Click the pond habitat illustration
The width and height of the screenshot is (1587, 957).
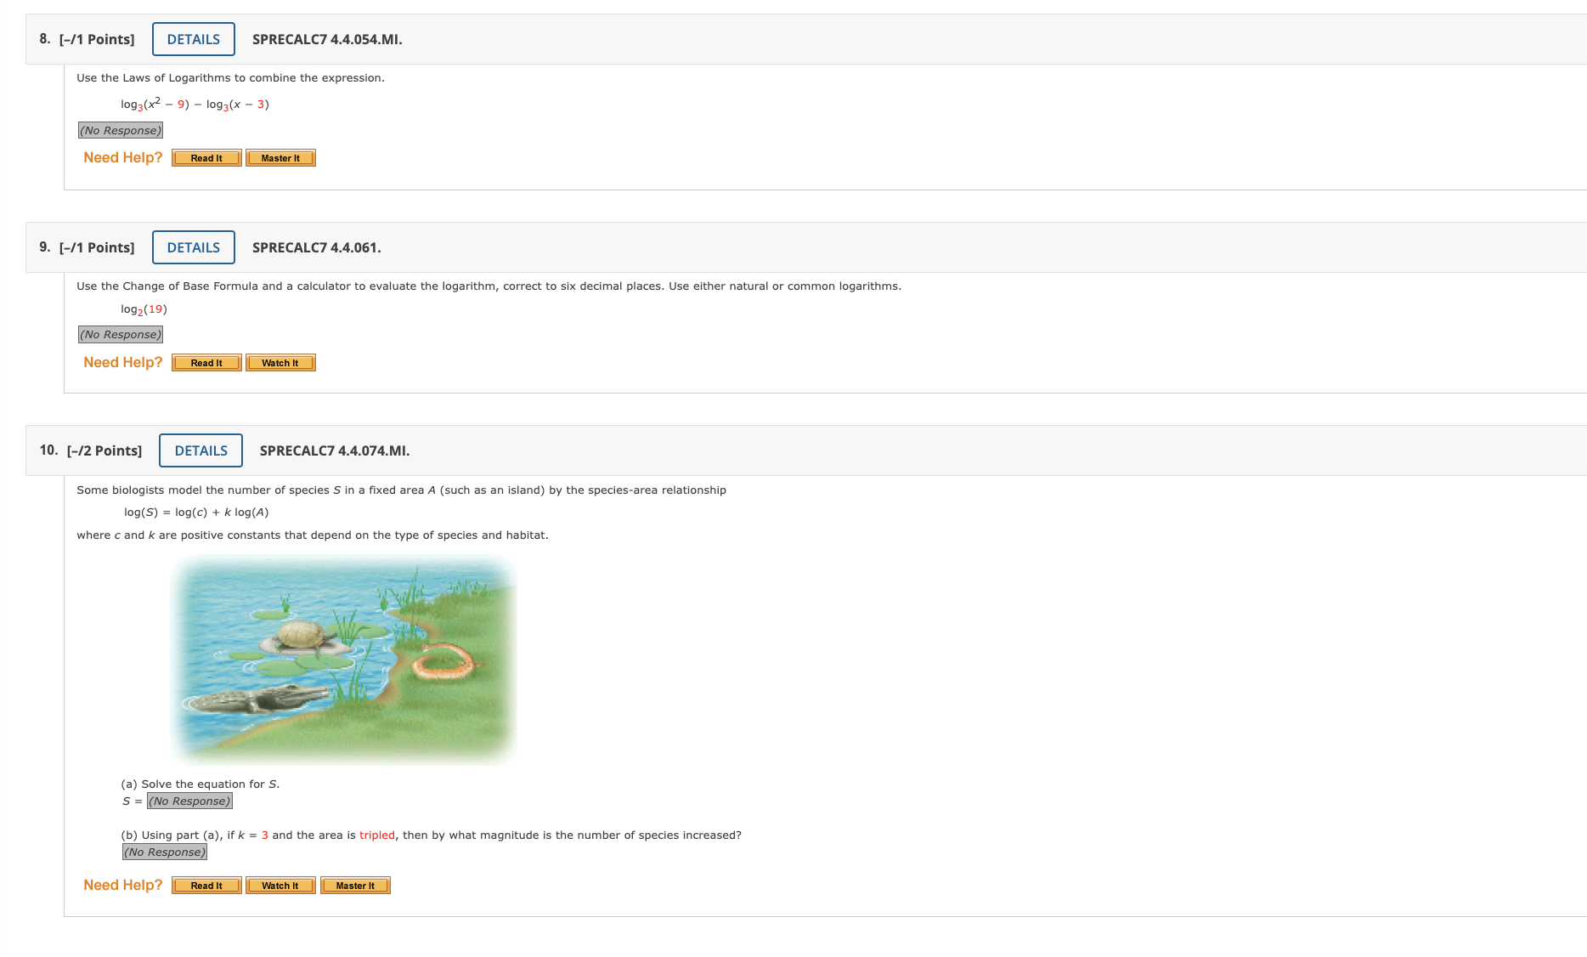pos(343,660)
